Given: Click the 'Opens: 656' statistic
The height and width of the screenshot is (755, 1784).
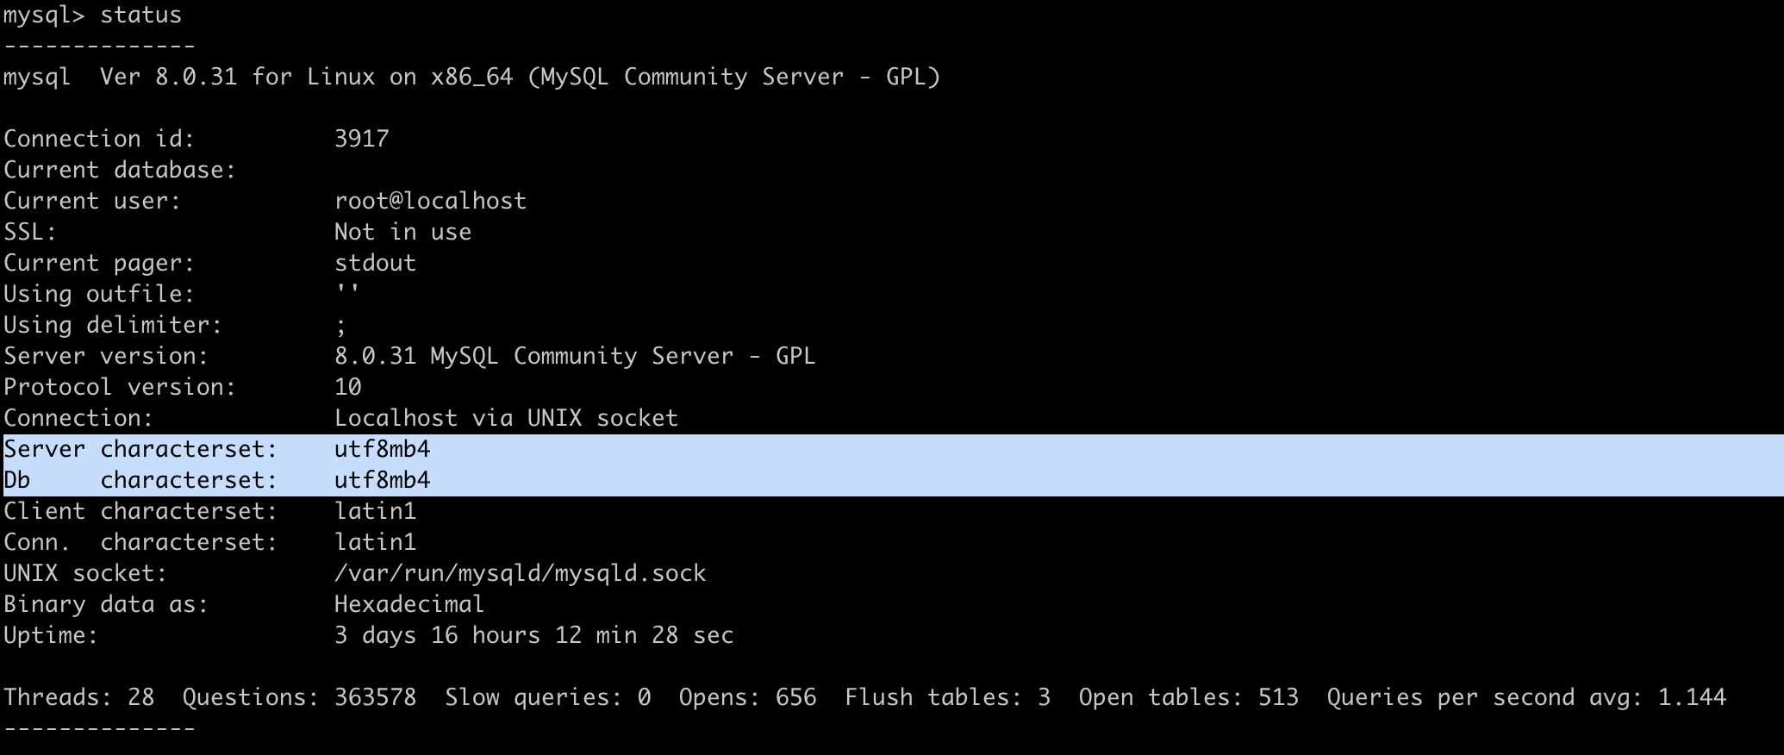Looking at the screenshot, I should tap(747, 697).
